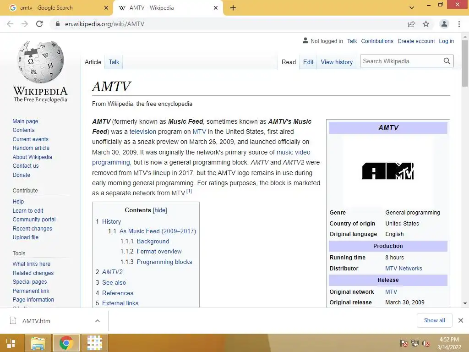The width and height of the screenshot is (469, 352).
Task: Bookmark this page with the star icon
Action: coord(426,24)
